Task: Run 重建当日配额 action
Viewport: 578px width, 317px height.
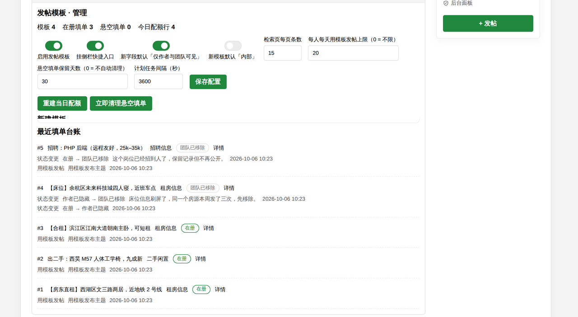Action: coord(62,103)
